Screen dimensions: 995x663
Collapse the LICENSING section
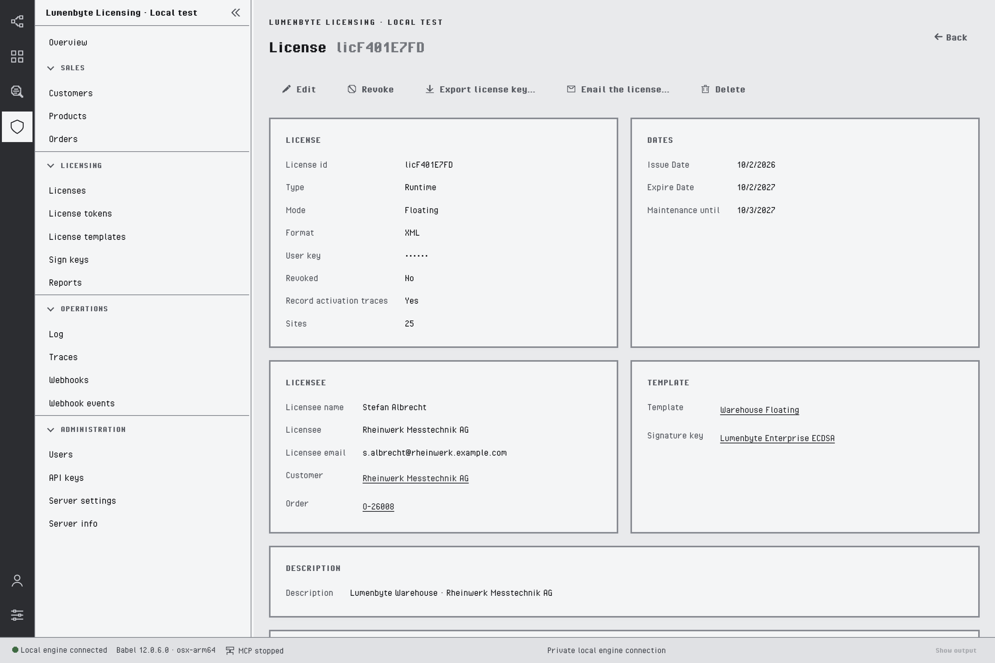(x=51, y=165)
